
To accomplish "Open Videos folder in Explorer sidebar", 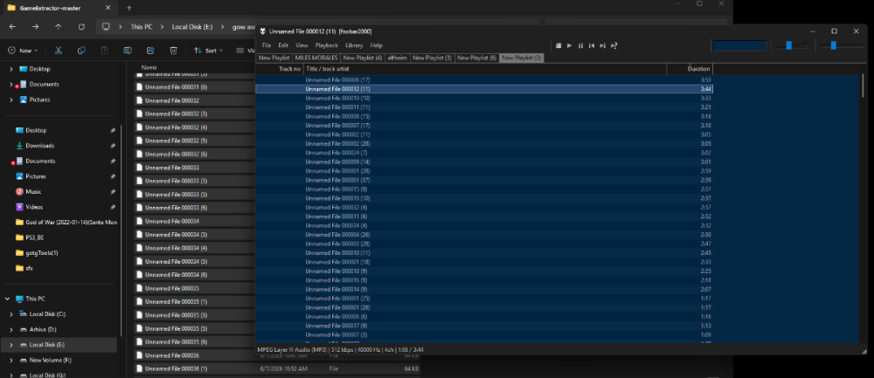I will coord(33,207).
